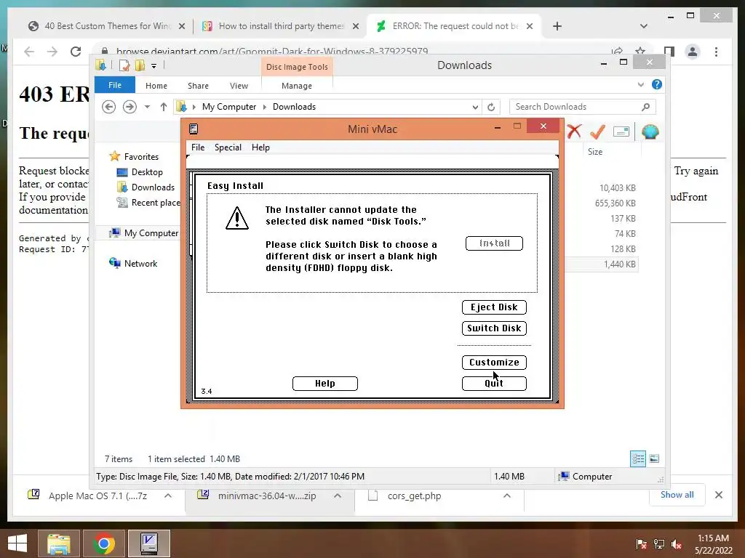The height and width of the screenshot is (558, 745).
Task: Click the search magnifier icon in Explorer
Action: tap(645, 107)
